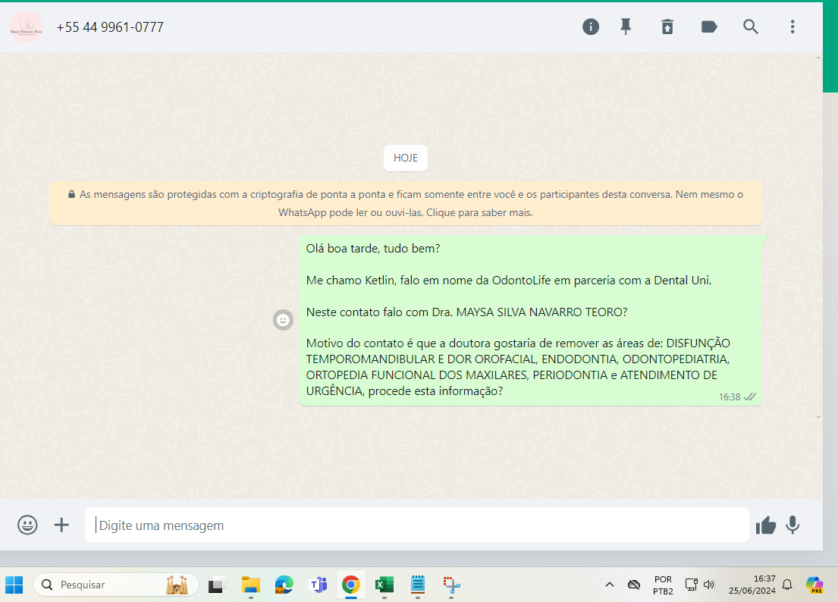Open the label tag icon
The width and height of the screenshot is (838, 602).
coord(708,27)
